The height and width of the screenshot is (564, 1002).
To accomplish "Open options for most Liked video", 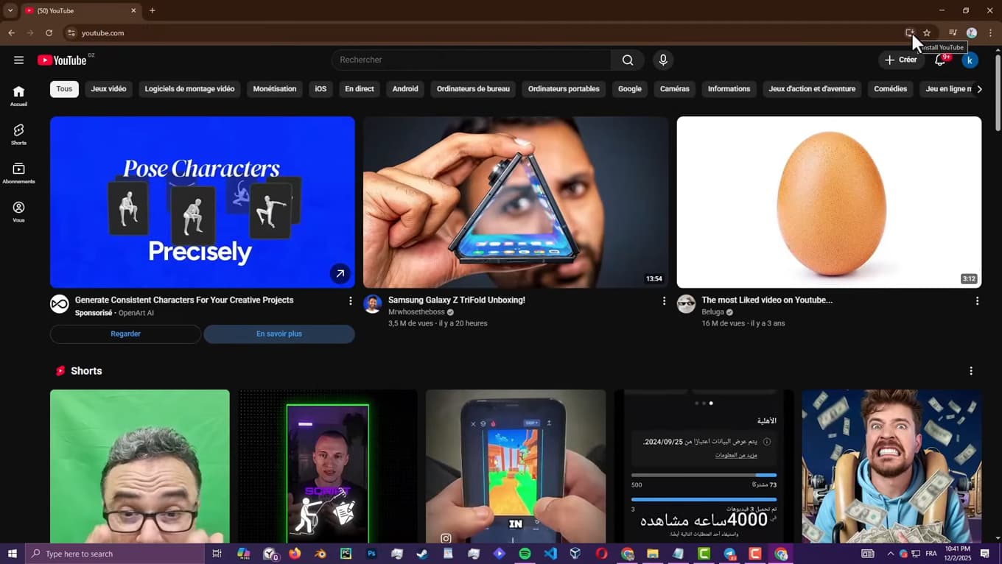I will coord(977,300).
